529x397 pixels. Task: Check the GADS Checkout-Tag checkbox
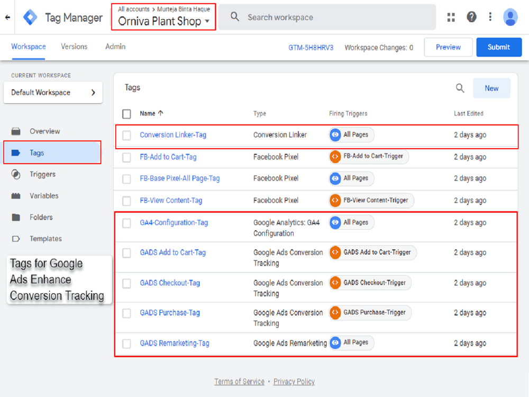(x=126, y=283)
